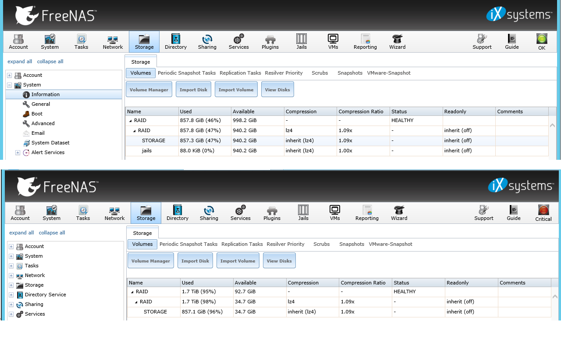561x349 pixels.
Task: Expand Sharing node in lower window tree
Action: (x=11, y=305)
